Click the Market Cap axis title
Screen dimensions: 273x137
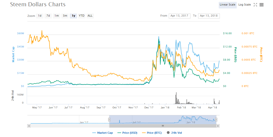coord(13,55)
